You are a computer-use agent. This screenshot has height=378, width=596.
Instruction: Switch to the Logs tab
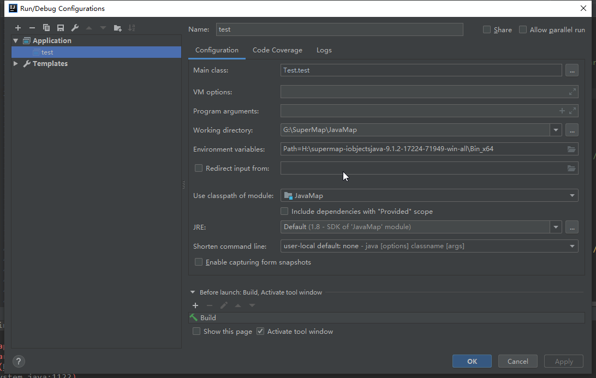click(324, 50)
